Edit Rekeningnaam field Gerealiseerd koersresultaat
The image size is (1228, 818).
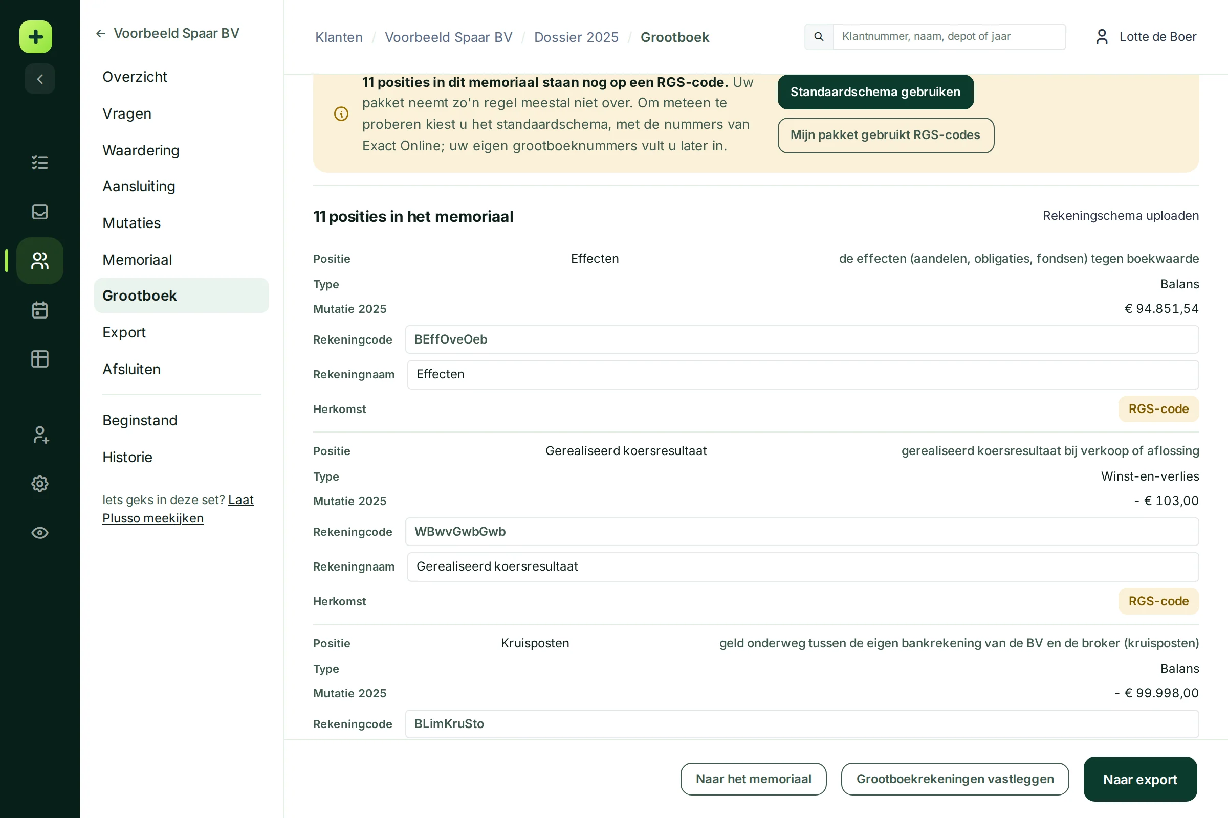point(803,566)
